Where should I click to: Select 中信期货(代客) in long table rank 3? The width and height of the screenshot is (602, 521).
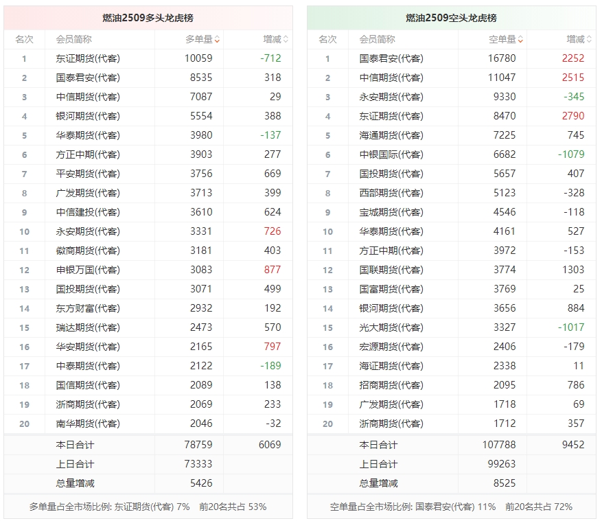[x=88, y=97]
